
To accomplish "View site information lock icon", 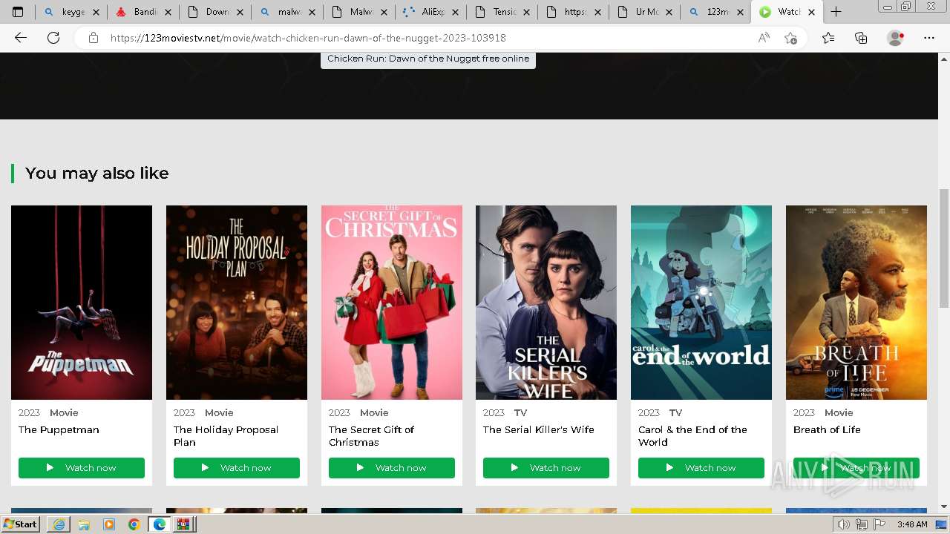I will click(94, 38).
